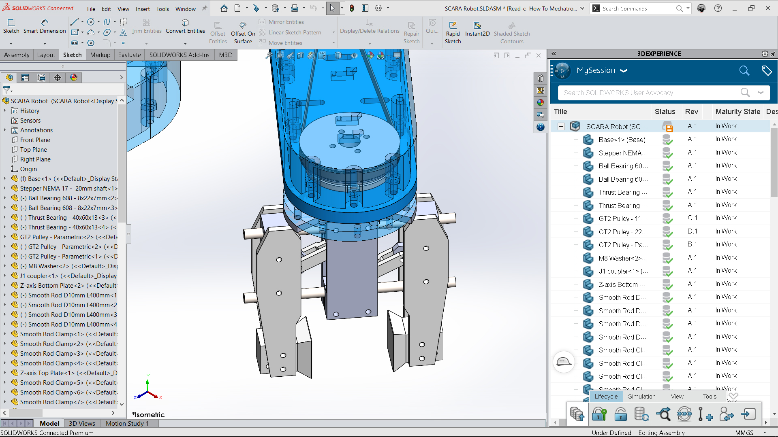Viewport: 778px width, 437px height.
Task: Click the Text sketch tool icon
Action: [x=123, y=32]
